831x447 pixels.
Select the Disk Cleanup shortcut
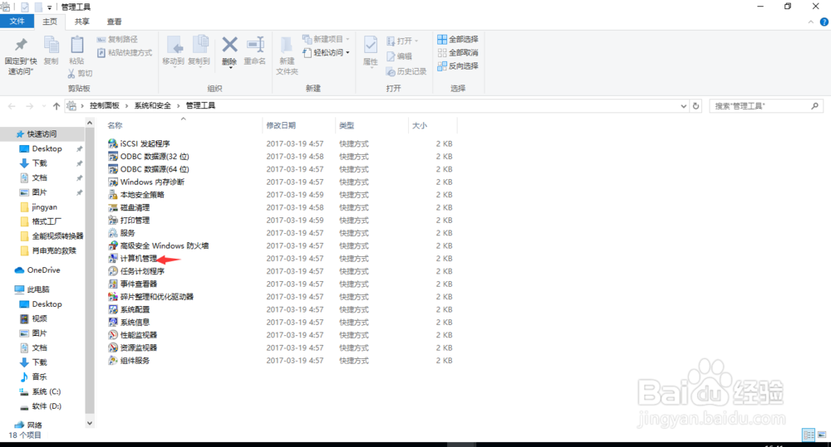click(x=129, y=207)
